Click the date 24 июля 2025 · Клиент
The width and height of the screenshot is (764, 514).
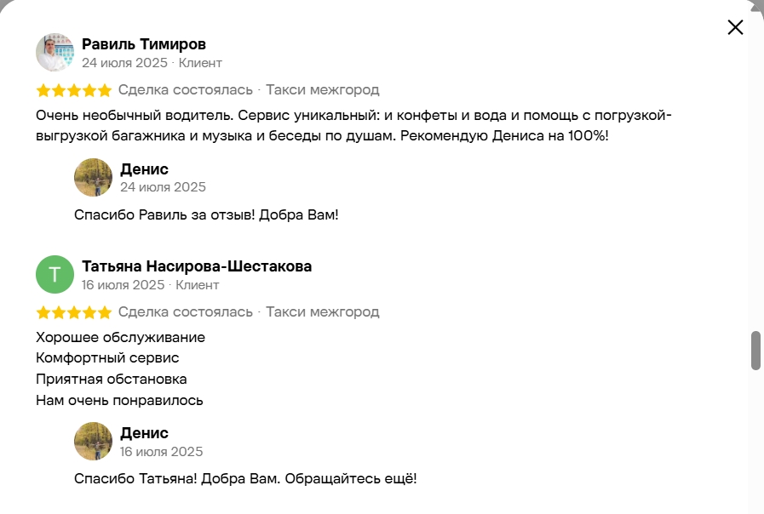point(152,63)
